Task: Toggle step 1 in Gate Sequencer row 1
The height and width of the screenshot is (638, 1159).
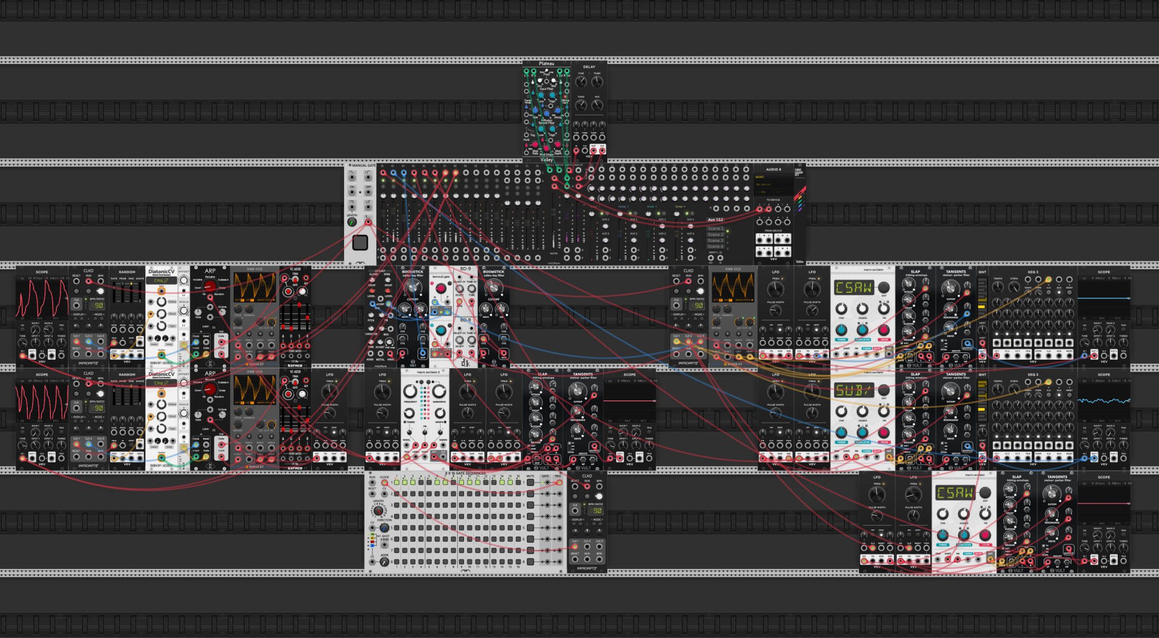Action: point(397,482)
